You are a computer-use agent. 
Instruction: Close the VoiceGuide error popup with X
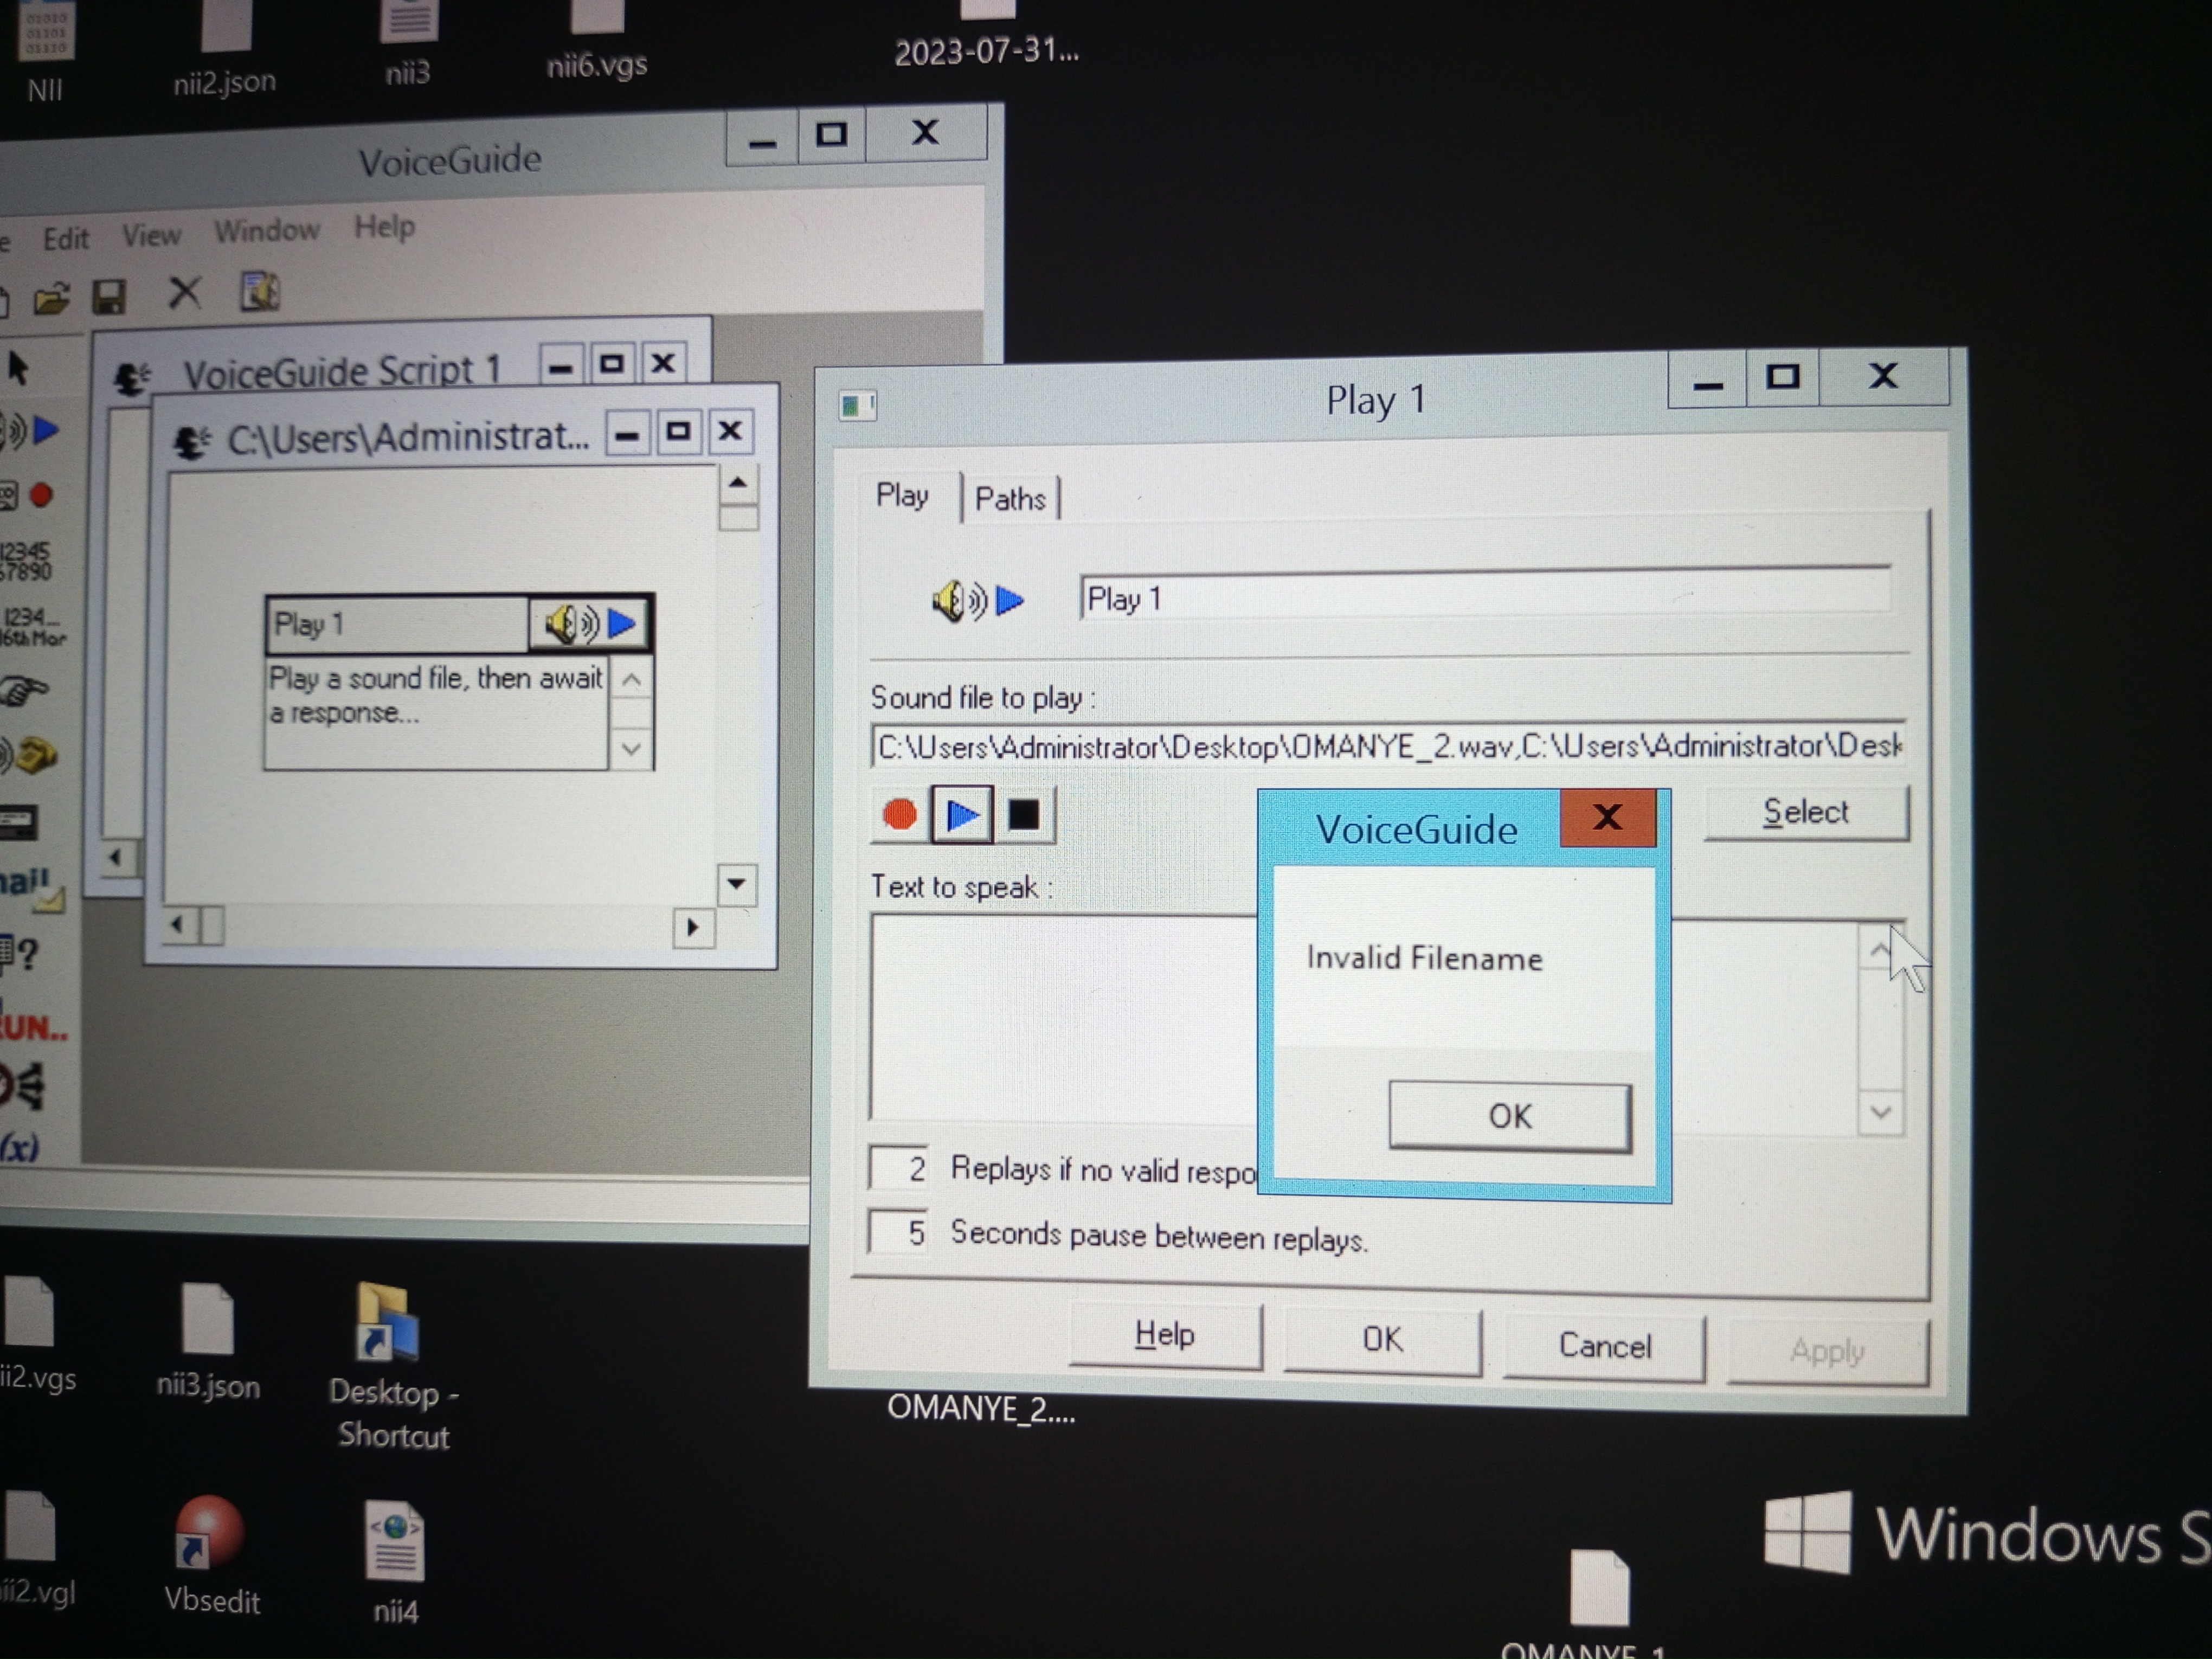(x=1607, y=817)
